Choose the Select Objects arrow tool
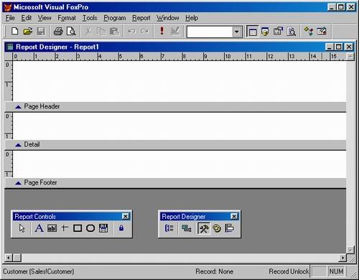Screen dimensions: 359x280 (x=22, y=228)
